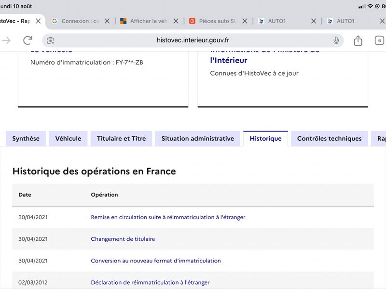Tap the microphone voice search icon
Image resolution: width=386 pixels, height=289 pixels.
(x=336, y=40)
